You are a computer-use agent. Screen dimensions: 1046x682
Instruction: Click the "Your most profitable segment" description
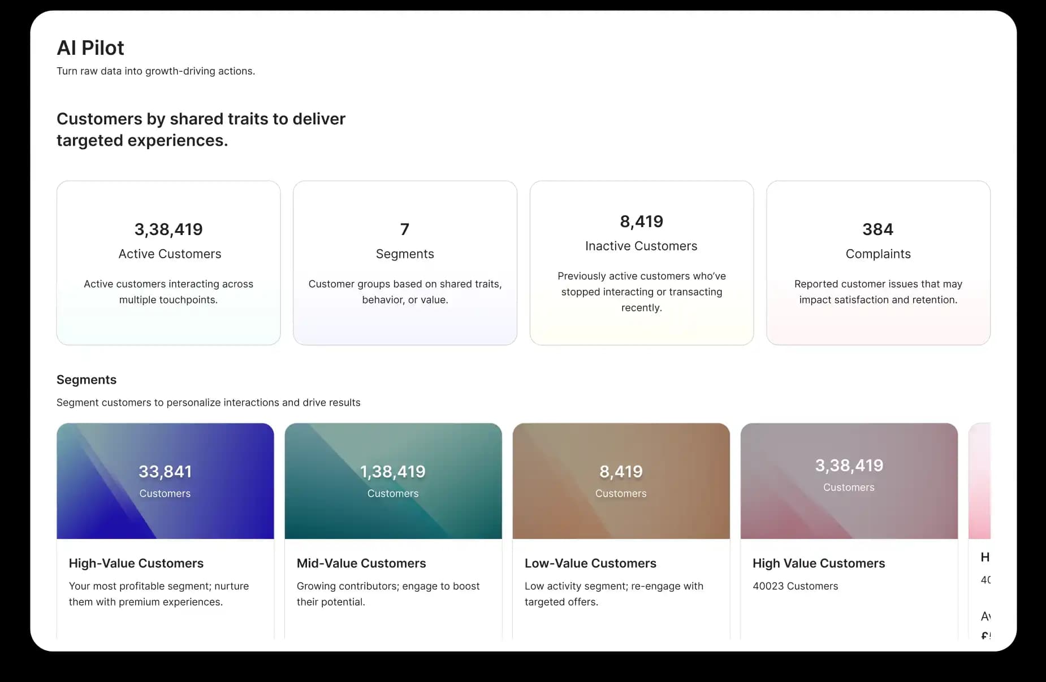159,594
